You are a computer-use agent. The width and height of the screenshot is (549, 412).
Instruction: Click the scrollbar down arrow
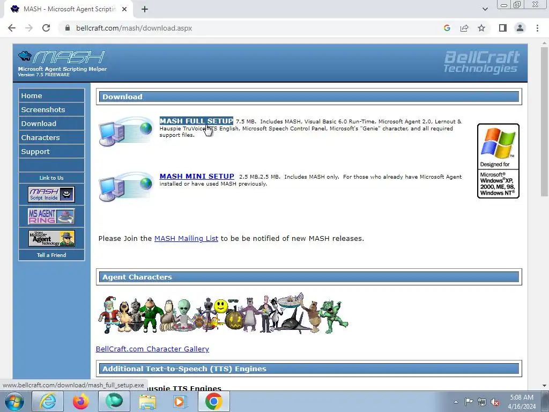click(544, 386)
